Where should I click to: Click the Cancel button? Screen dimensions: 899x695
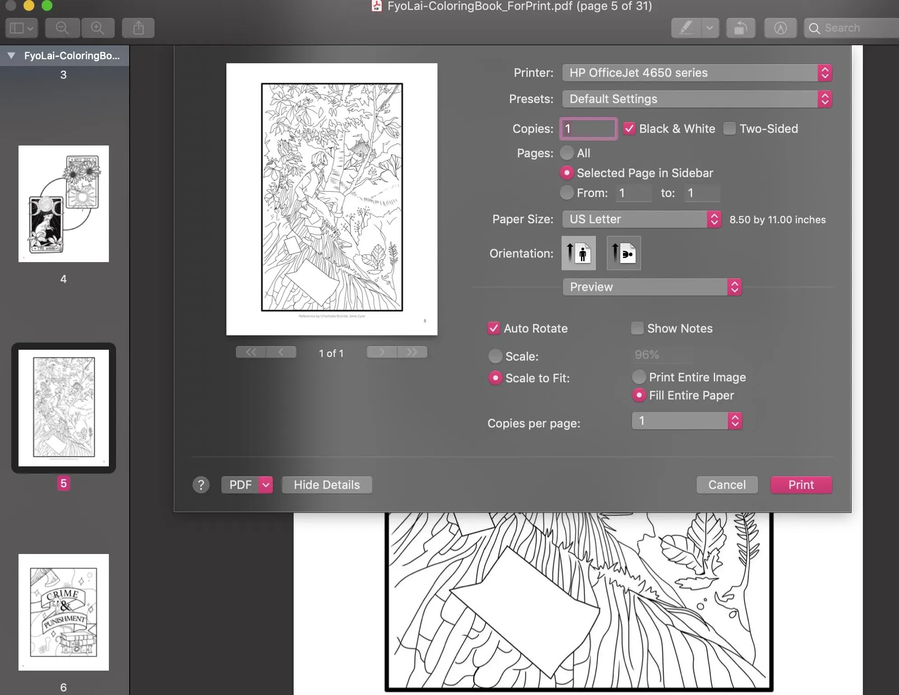click(x=727, y=485)
